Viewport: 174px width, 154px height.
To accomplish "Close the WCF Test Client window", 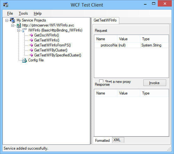I will (165, 4).
